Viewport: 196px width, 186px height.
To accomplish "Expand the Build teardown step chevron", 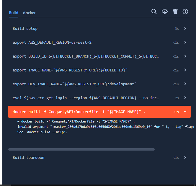I will click(x=185, y=157).
